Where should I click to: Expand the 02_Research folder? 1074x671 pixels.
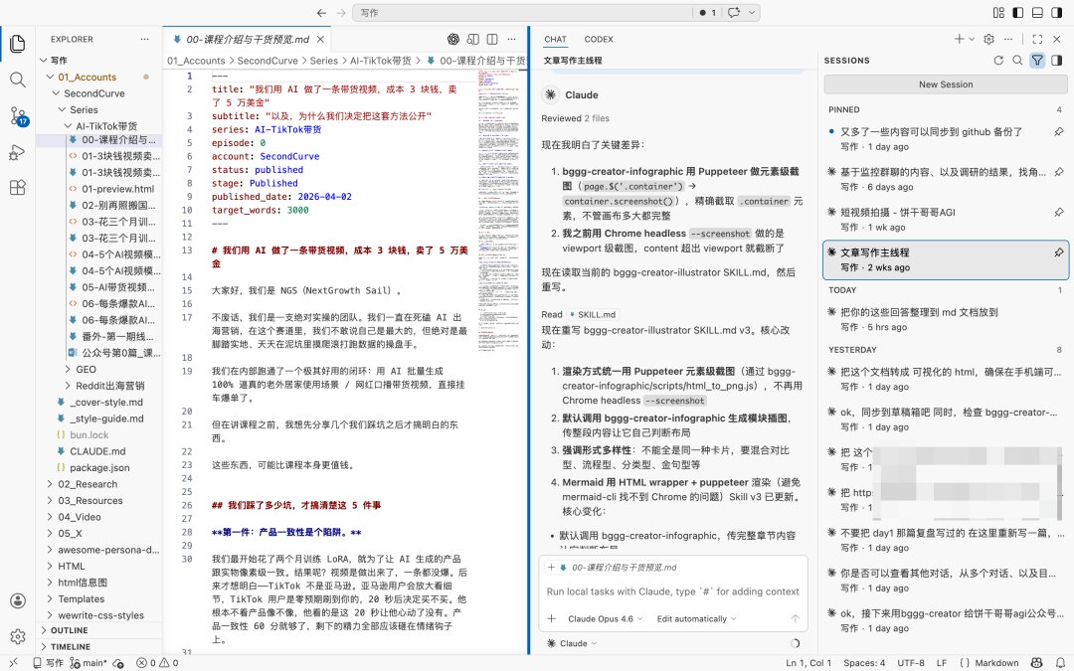[88, 484]
